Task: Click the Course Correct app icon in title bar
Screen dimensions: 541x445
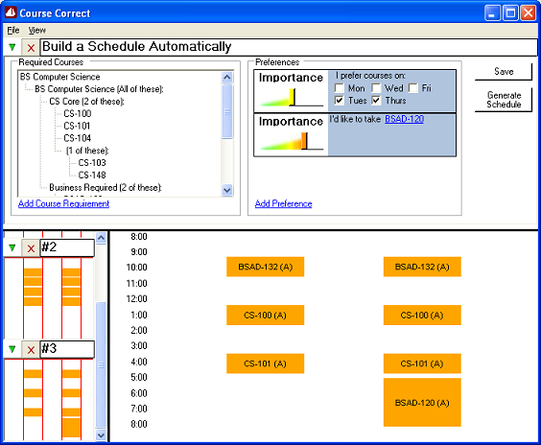Action: click(x=11, y=12)
